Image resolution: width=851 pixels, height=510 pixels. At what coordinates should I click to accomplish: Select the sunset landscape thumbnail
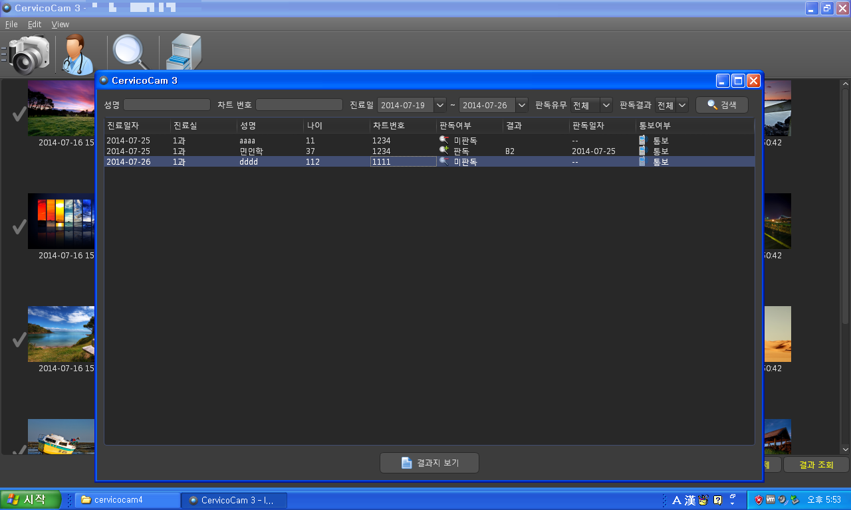click(x=61, y=108)
